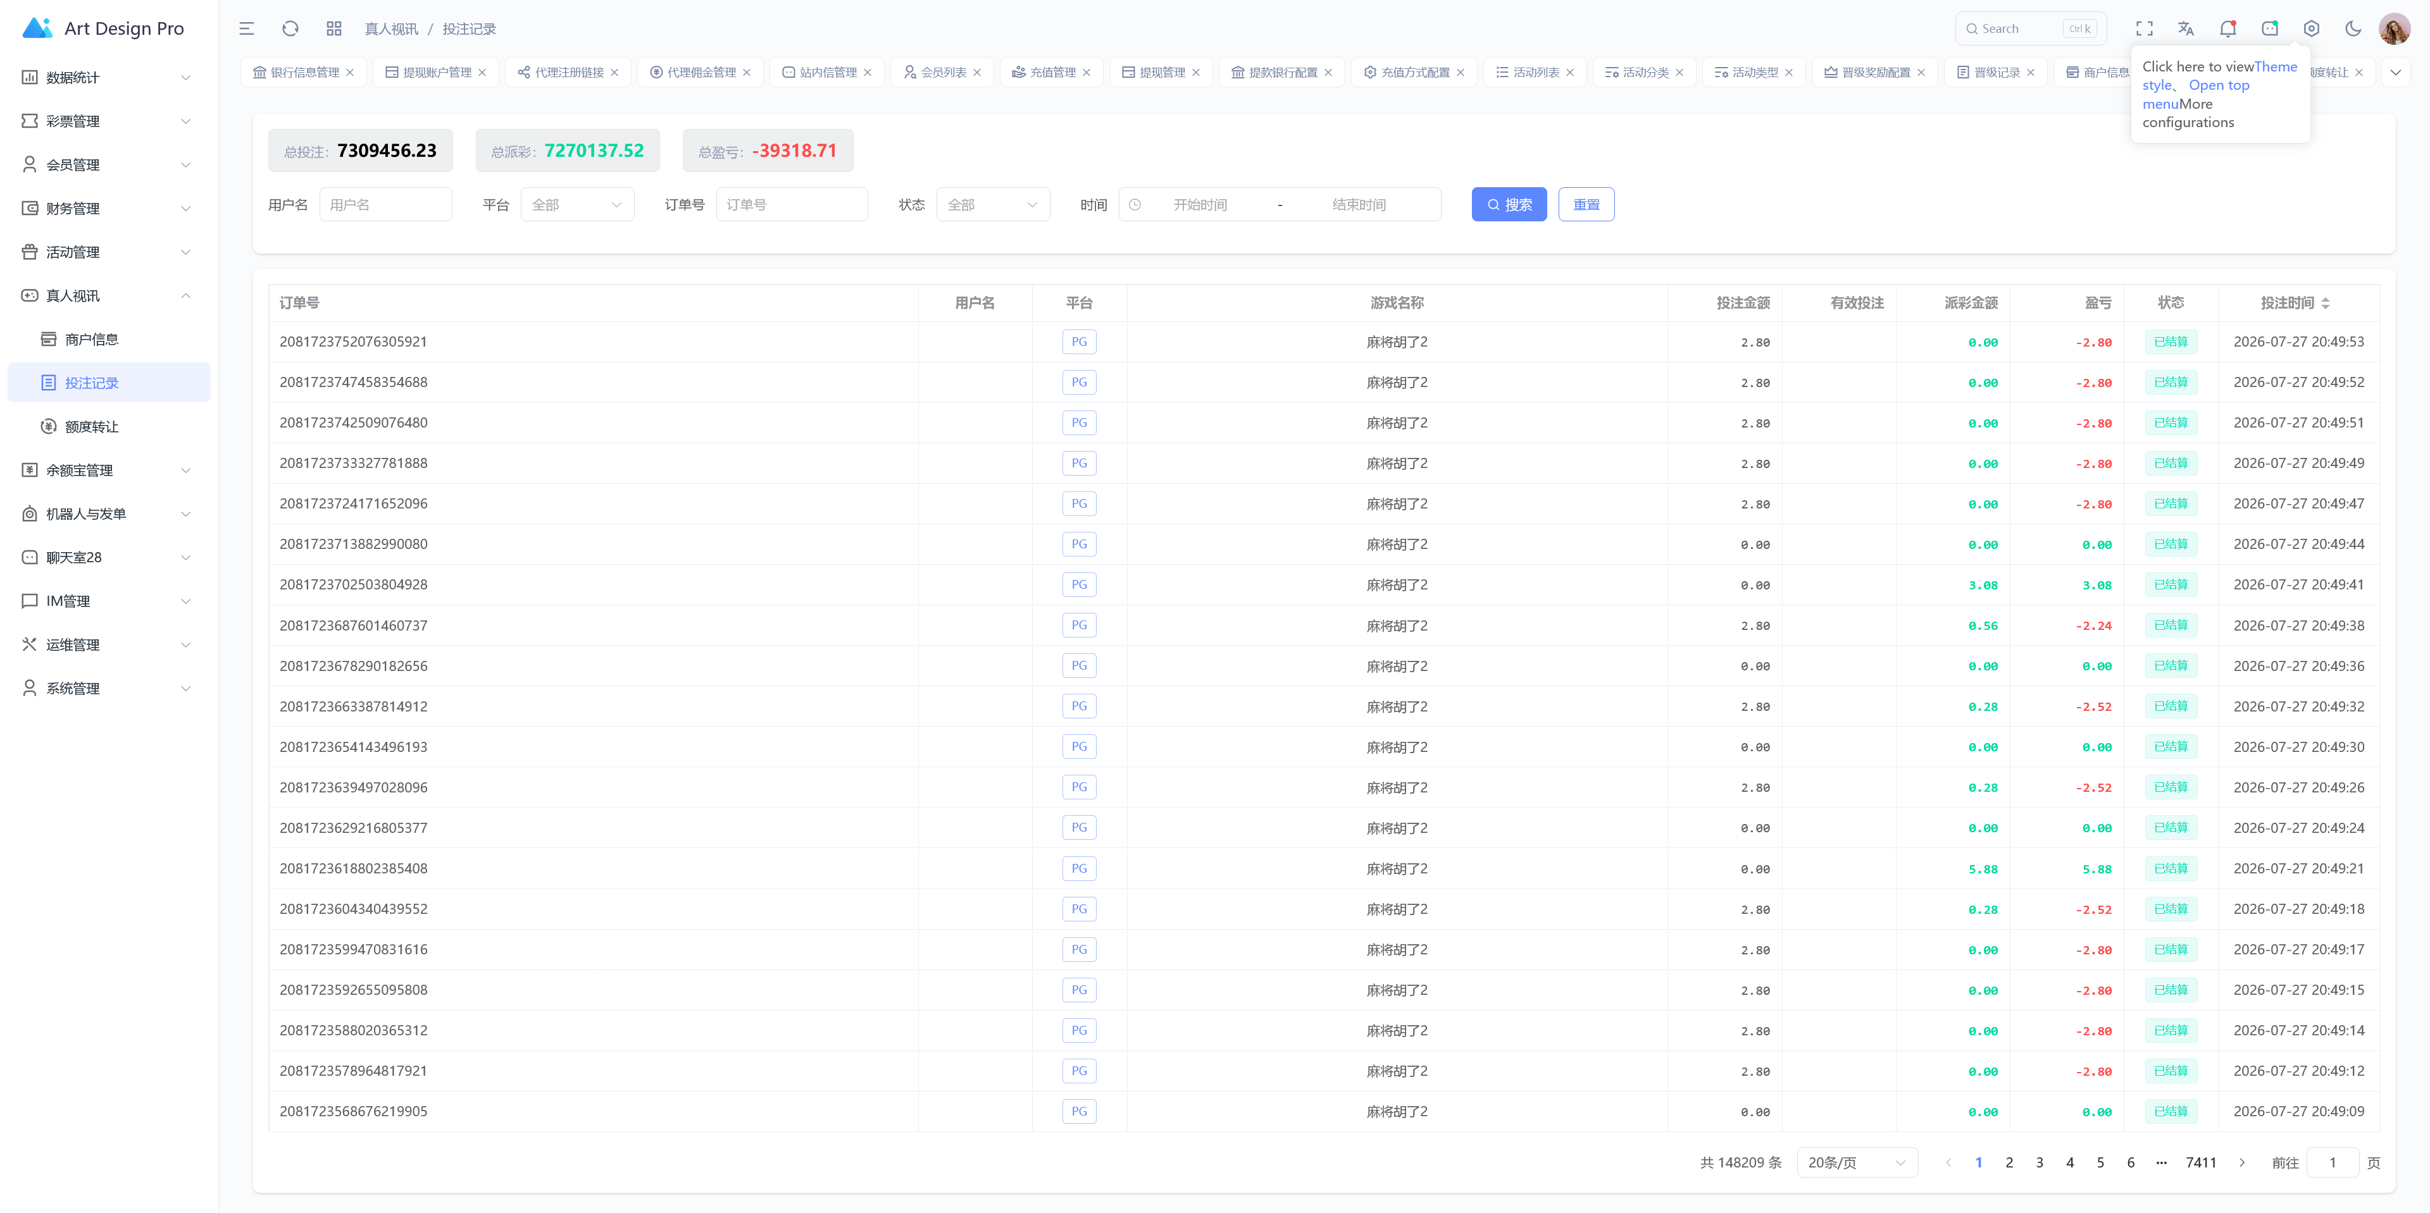
Task: Pick a 结束时间 end date
Action: (1359, 204)
